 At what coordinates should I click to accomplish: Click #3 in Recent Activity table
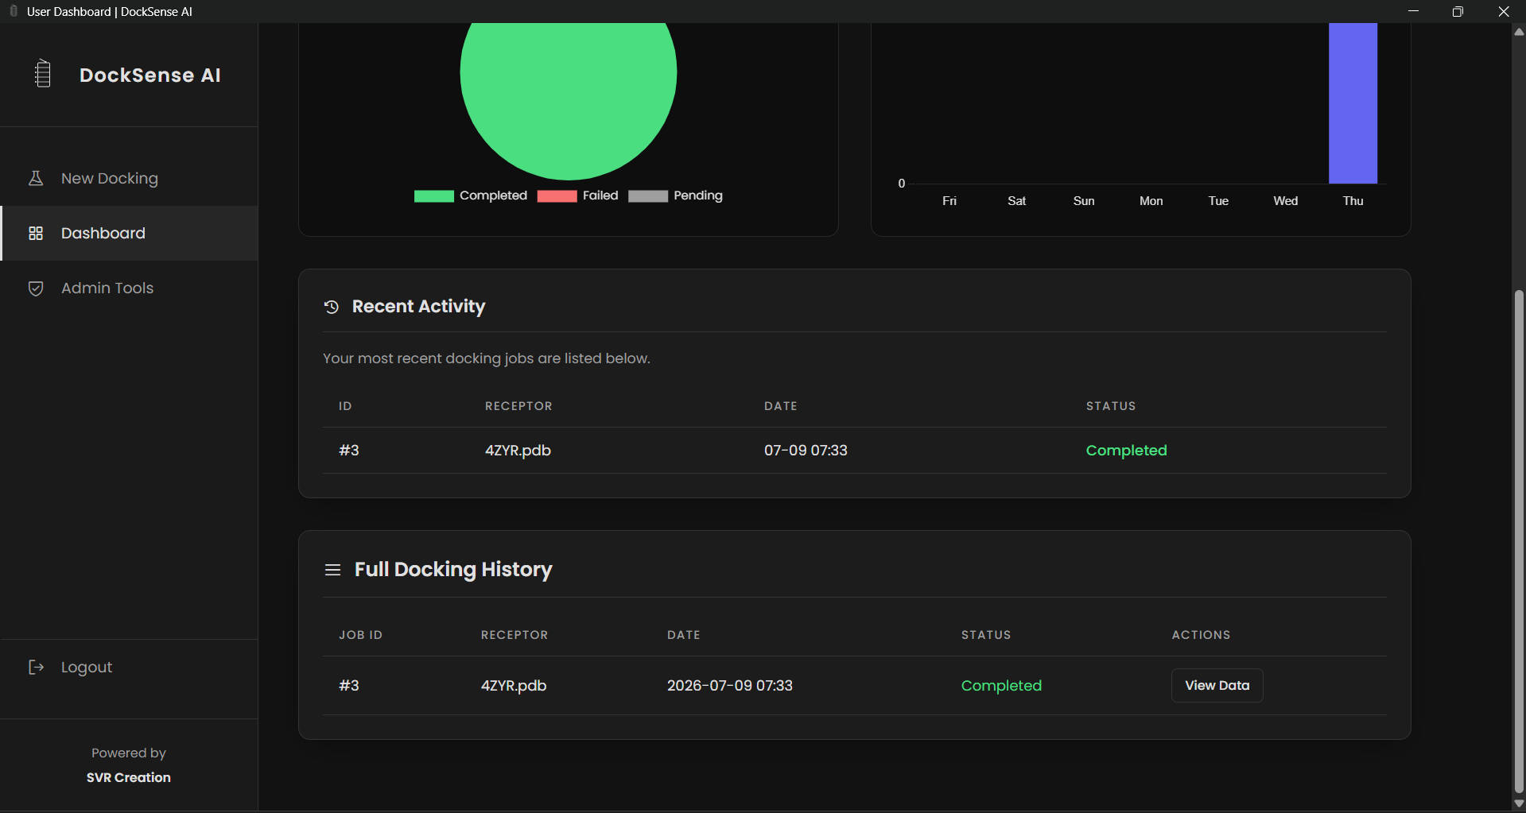pos(349,450)
